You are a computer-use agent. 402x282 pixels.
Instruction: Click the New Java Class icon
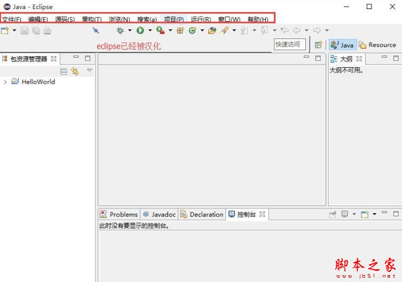(193, 30)
